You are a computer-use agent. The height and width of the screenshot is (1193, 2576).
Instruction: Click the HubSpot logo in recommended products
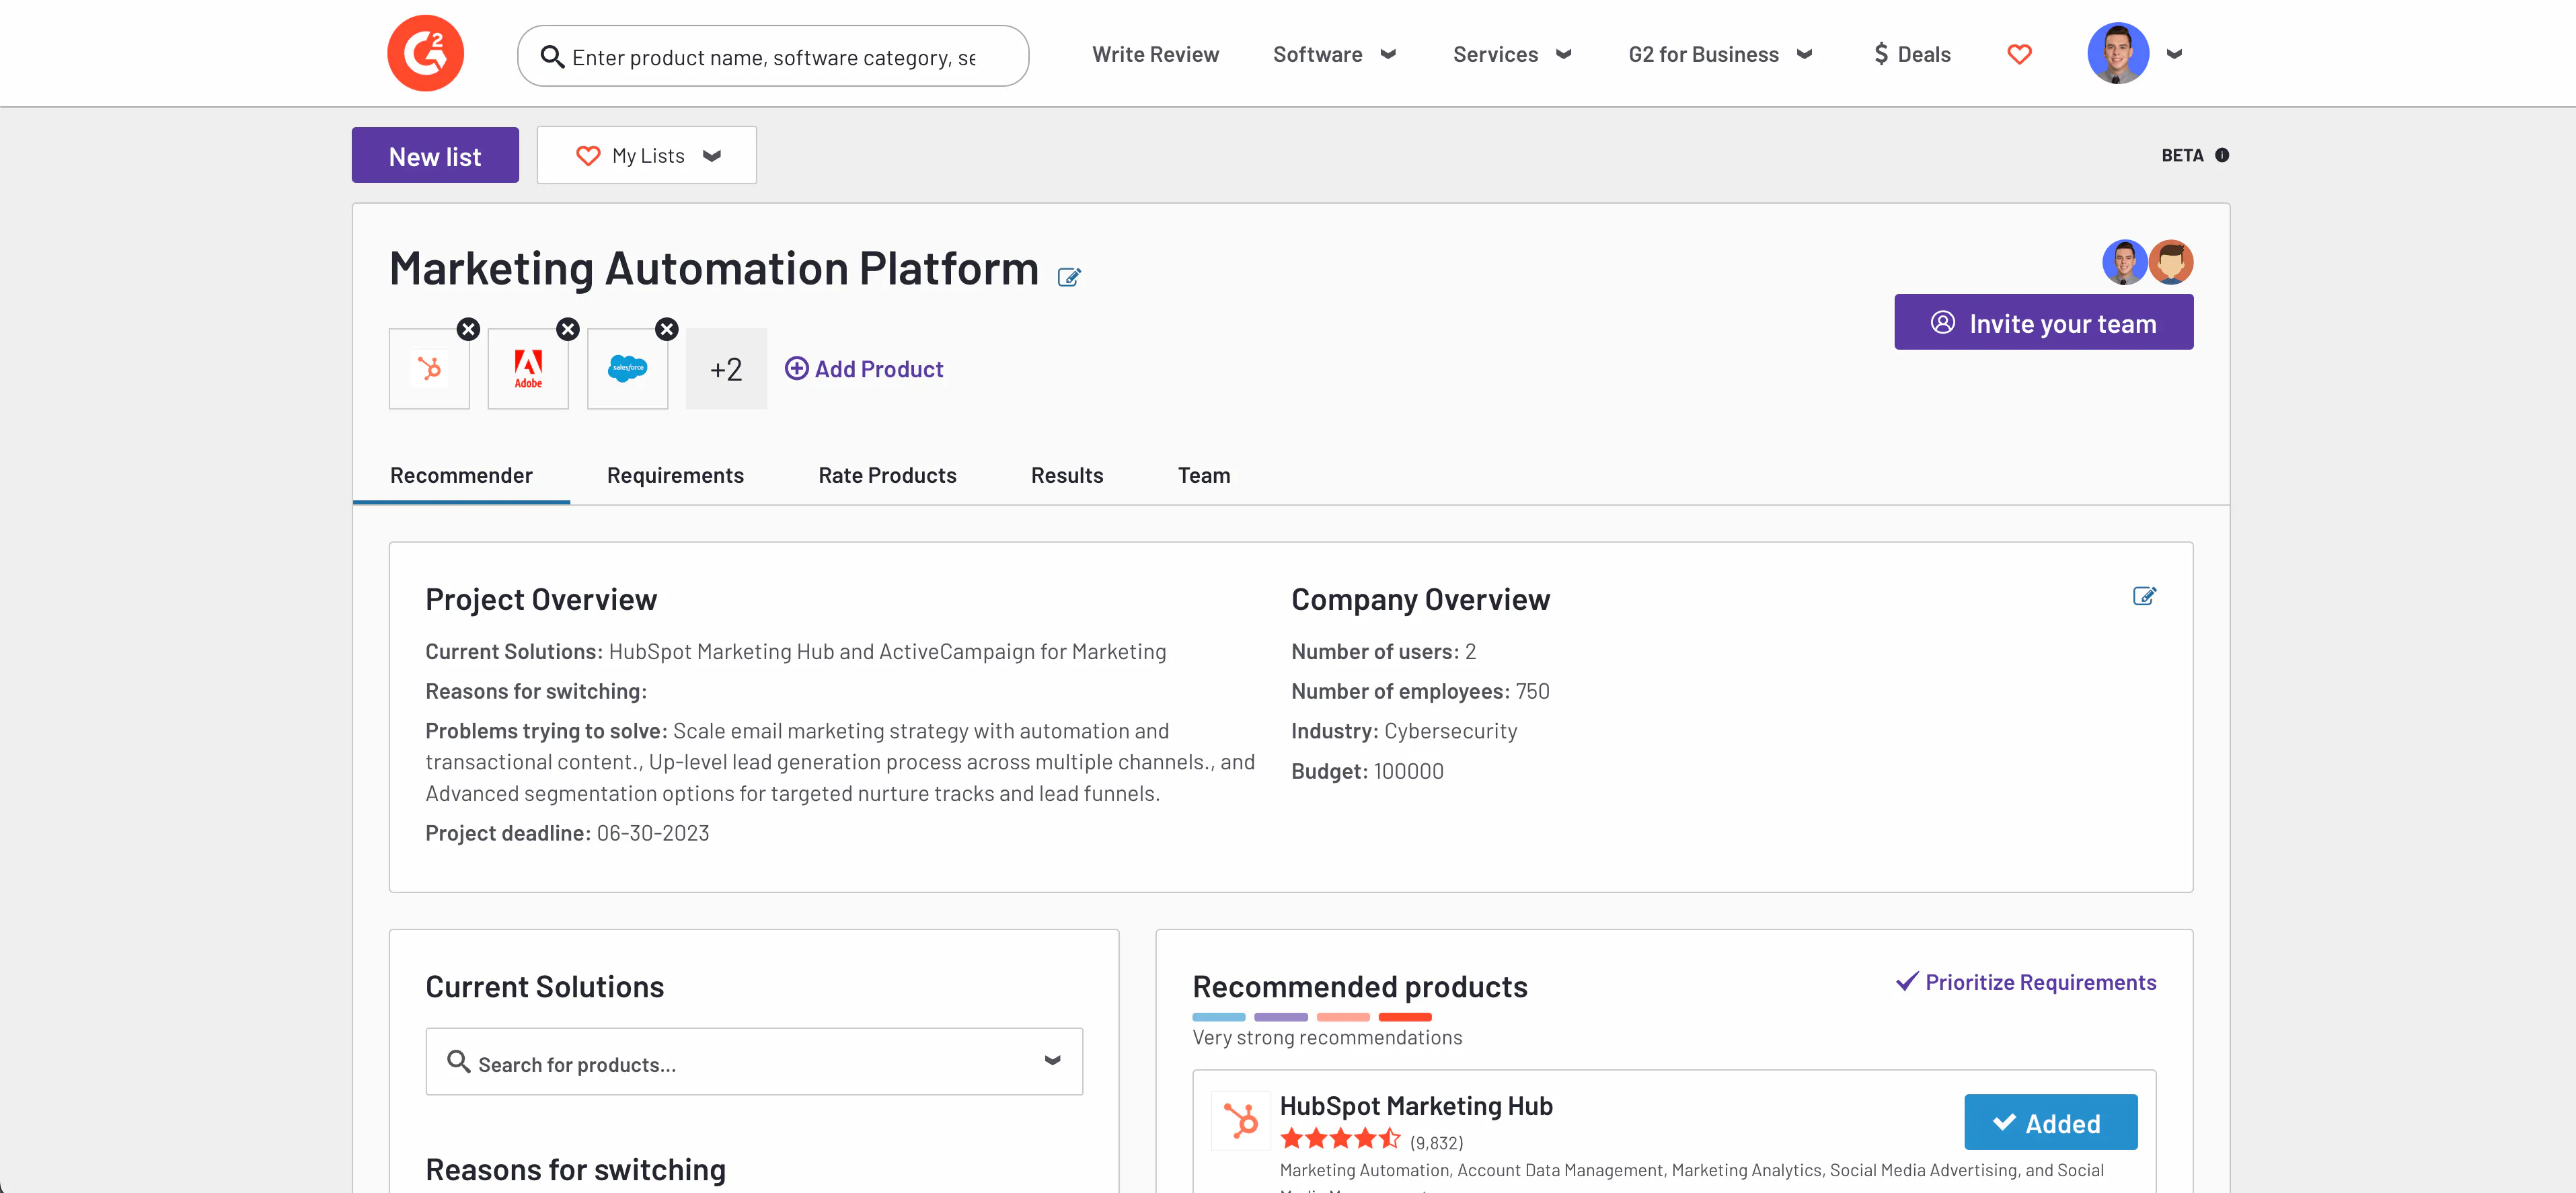[x=1240, y=1121]
